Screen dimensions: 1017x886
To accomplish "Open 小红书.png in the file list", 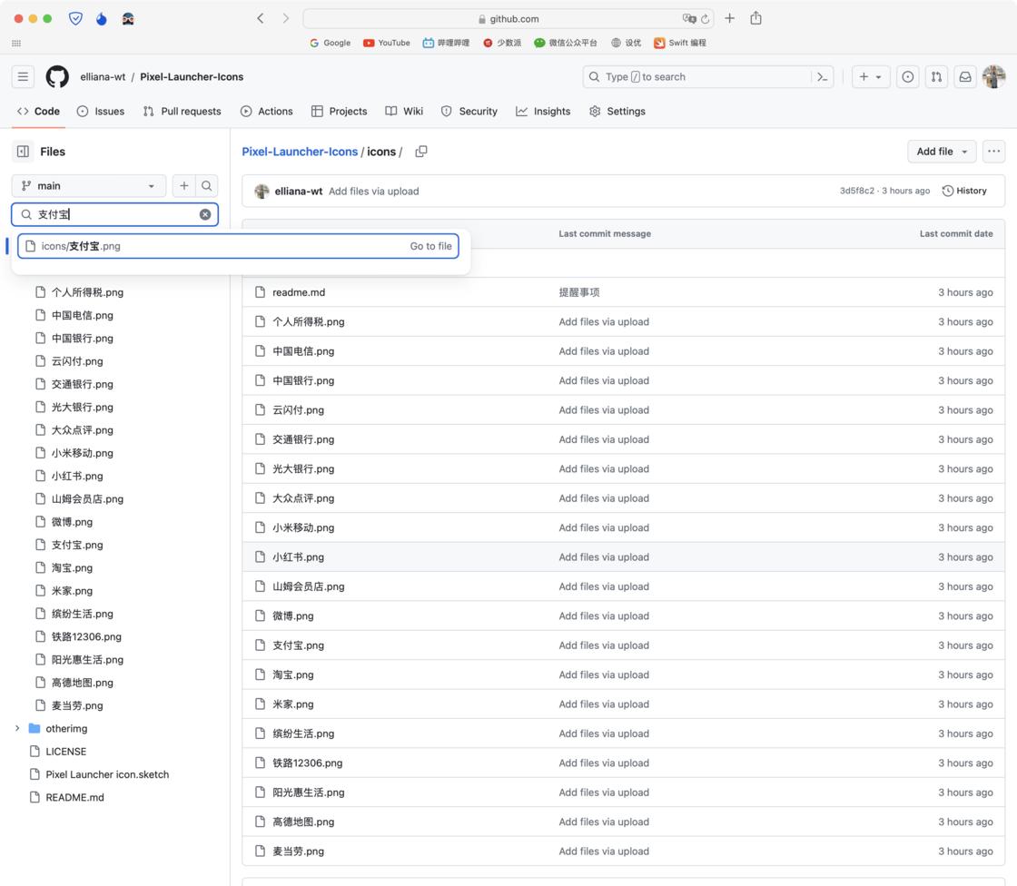I will click(x=298, y=557).
